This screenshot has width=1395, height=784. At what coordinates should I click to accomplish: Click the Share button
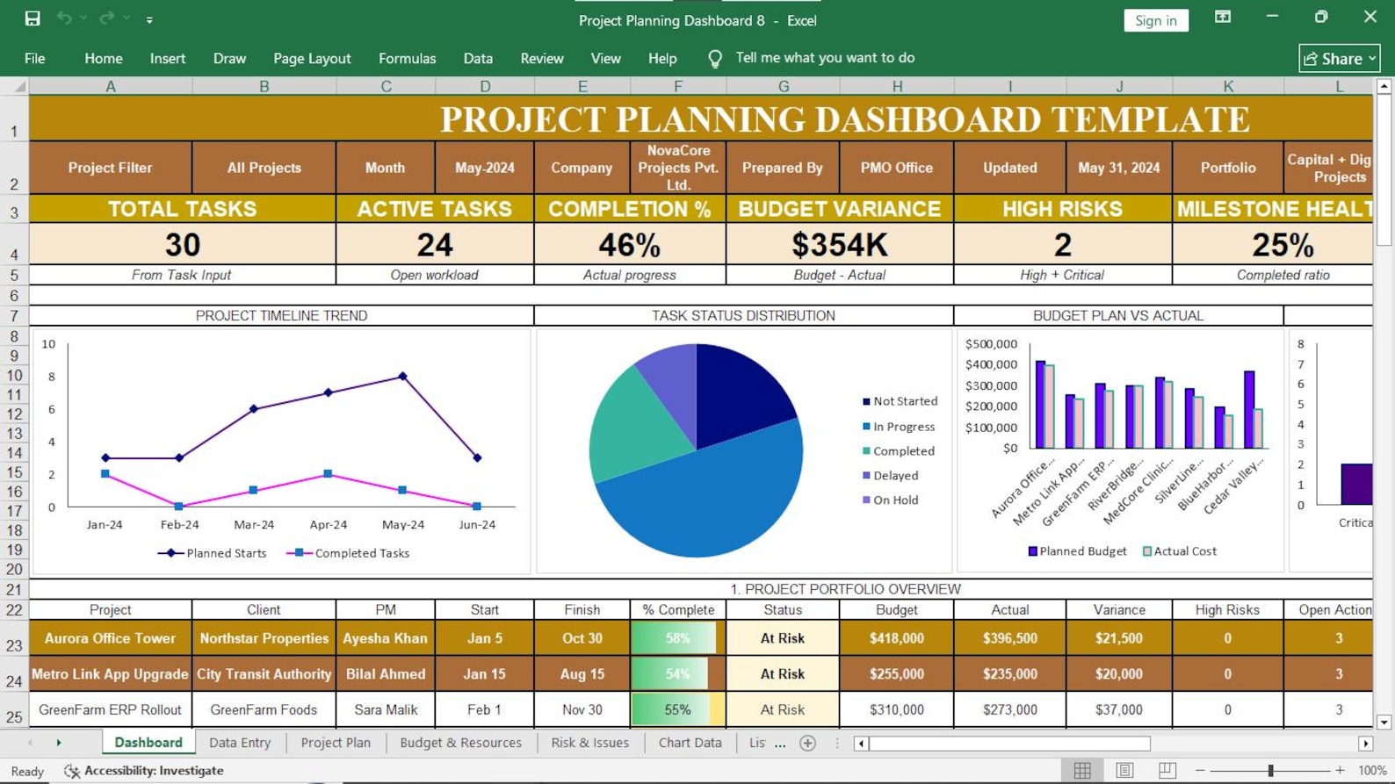(x=1339, y=59)
